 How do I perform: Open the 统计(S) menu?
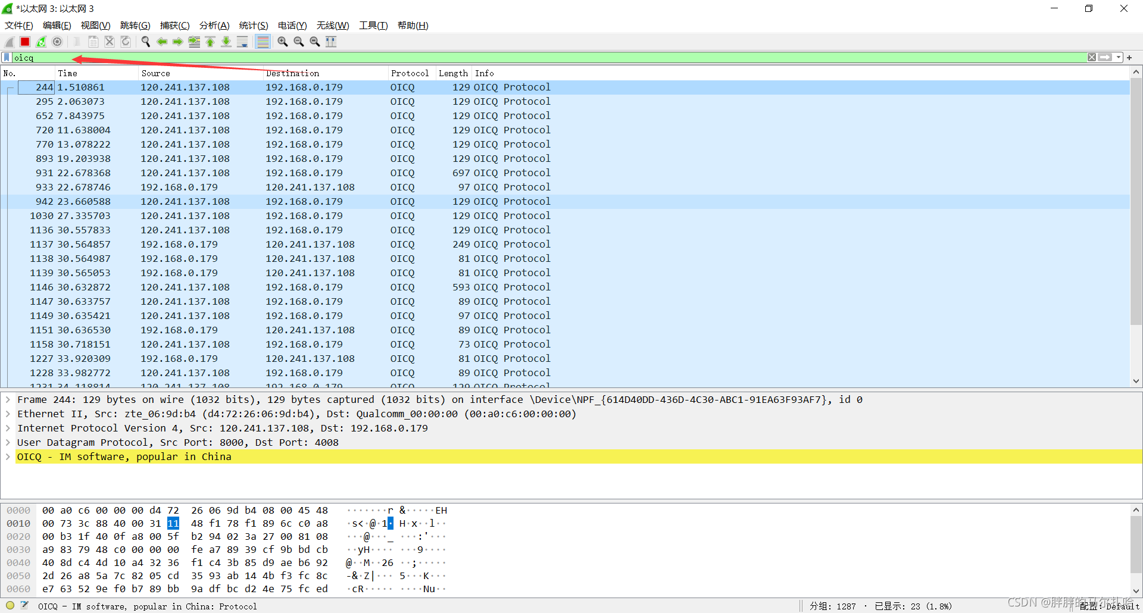(254, 26)
